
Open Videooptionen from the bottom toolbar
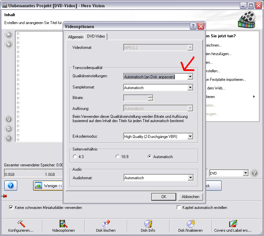tap(63, 223)
